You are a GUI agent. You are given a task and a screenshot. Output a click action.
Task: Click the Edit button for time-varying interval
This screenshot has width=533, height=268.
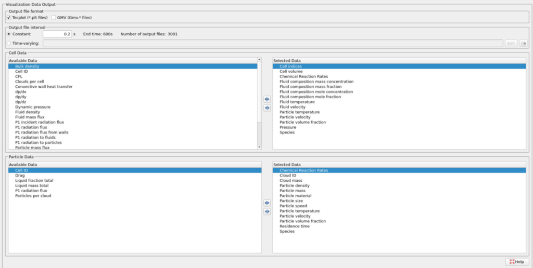point(511,43)
